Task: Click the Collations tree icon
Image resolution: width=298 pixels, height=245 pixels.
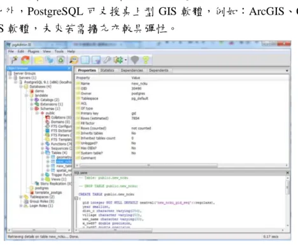Action: [x=48, y=118]
